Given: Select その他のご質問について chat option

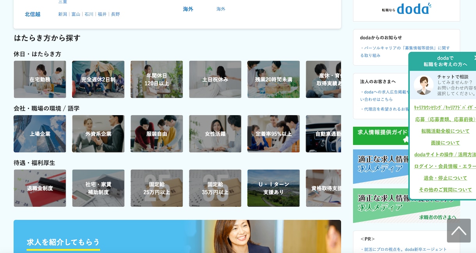Looking at the screenshot, I should tap(446, 190).
